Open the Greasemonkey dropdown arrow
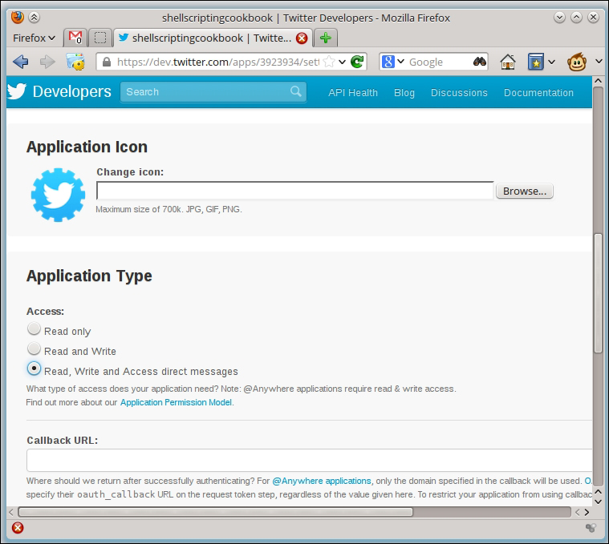The height and width of the screenshot is (544, 609). (x=599, y=62)
